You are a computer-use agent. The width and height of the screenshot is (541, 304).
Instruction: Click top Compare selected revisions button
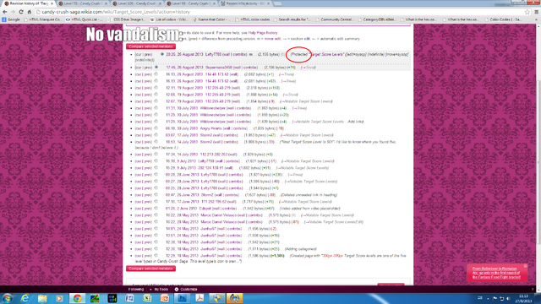pos(150,46)
